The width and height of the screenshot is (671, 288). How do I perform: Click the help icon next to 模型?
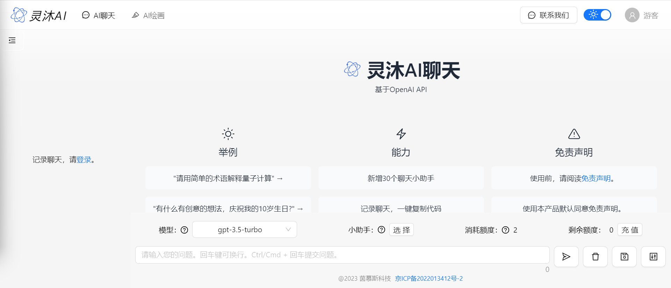click(185, 230)
